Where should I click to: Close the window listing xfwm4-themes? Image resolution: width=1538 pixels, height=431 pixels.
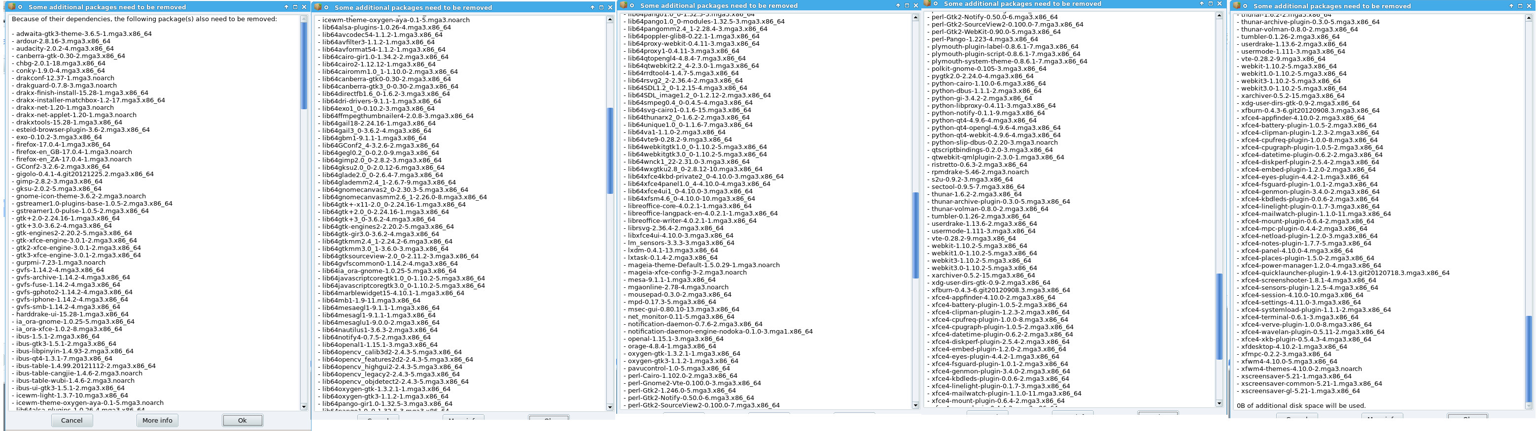point(1529,6)
